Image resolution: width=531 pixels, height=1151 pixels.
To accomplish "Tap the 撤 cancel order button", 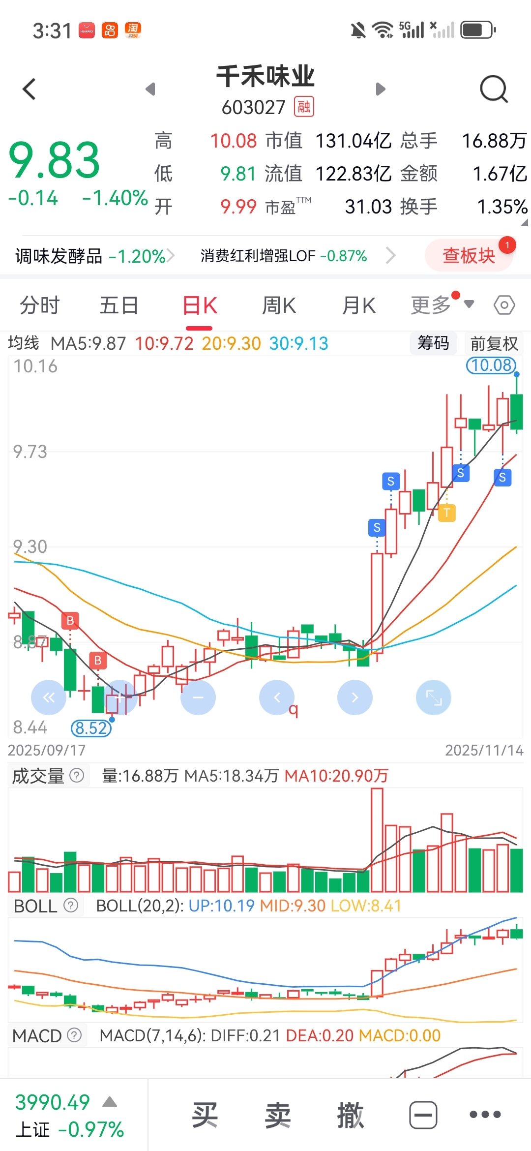I will [x=351, y=1115].
